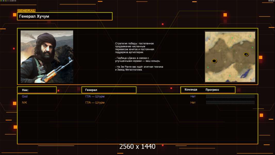
Task: Click the General Хучум portrait image
Action: pyautogui.click(x=47, y=57)
